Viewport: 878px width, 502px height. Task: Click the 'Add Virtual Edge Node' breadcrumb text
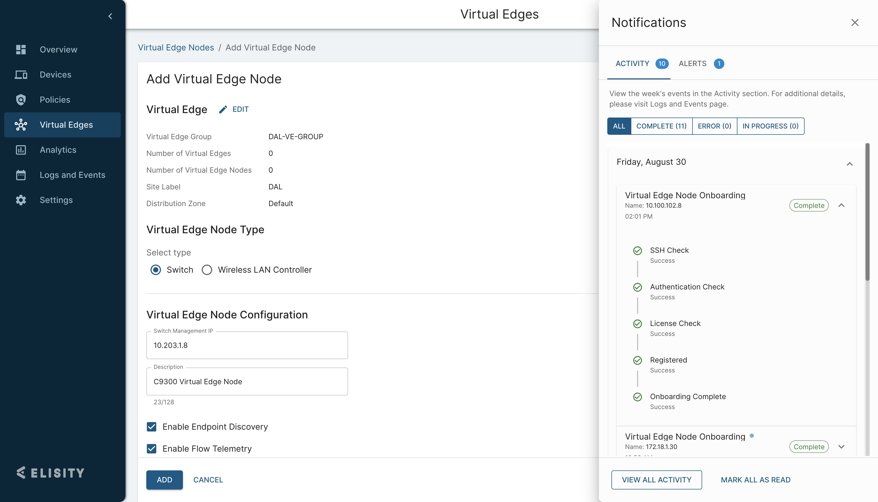tap(270, 48)
